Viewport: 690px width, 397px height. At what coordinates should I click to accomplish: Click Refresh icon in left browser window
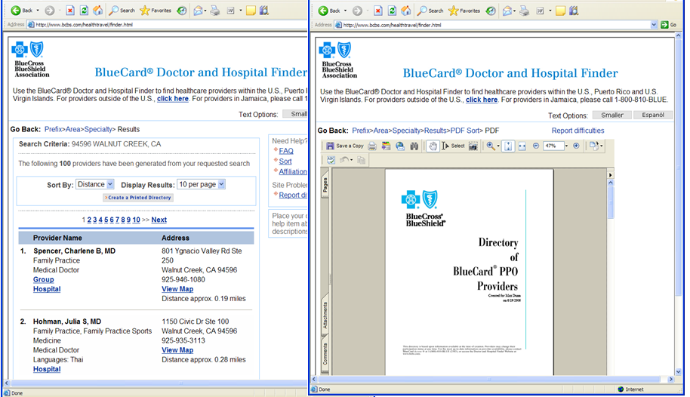coord(84,11)
